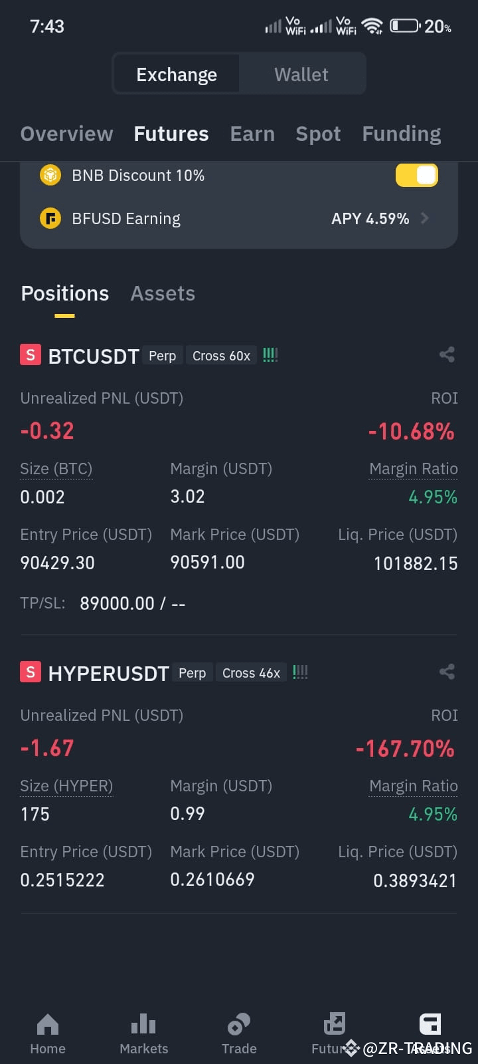Share the HYPERUSDT position

[447, 672]
